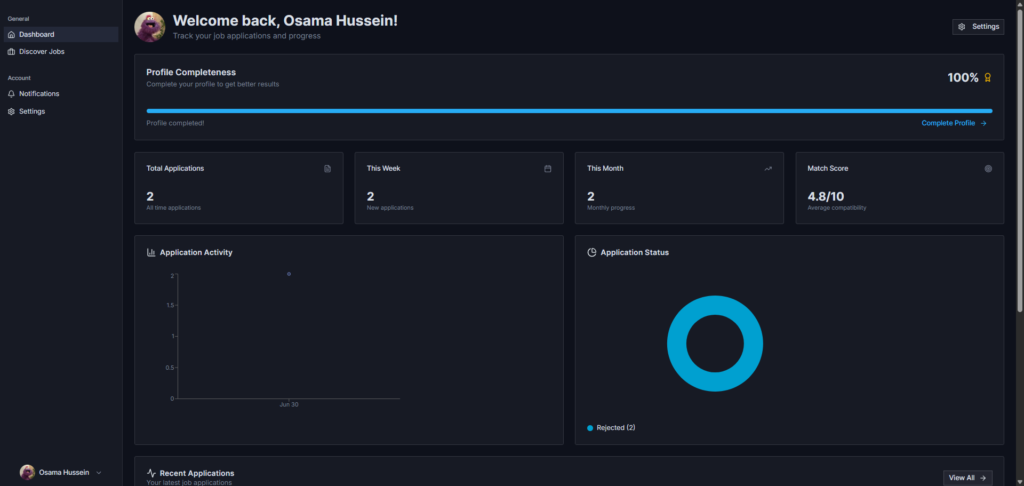Viewport: 1024px width, 486px height.
Task: Click the View All button
Action: (x=967, y=478)
